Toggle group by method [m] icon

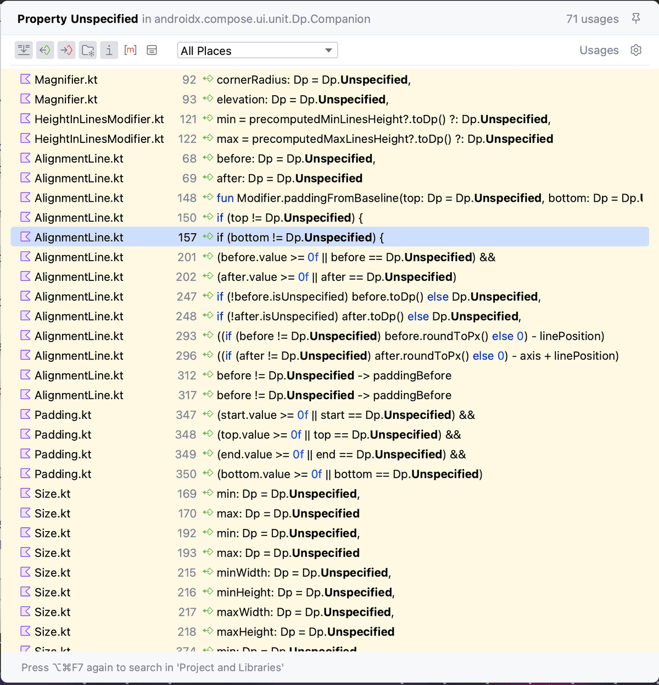tap(131, 50)
